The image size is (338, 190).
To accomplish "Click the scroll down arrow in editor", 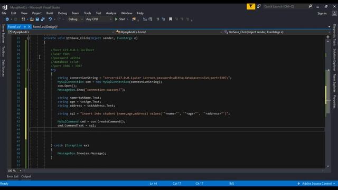I will click(x=328, y=166).
